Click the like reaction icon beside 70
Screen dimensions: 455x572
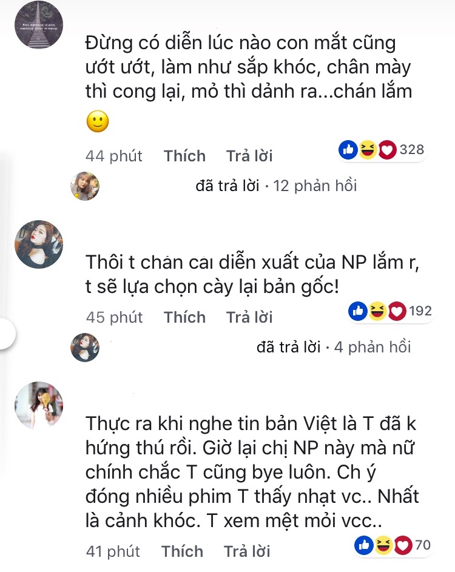pos(364,545)
